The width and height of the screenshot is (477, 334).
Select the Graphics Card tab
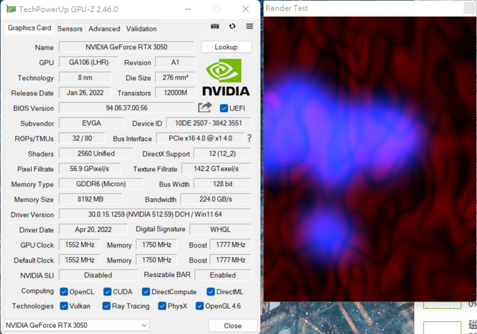(29, 28)
